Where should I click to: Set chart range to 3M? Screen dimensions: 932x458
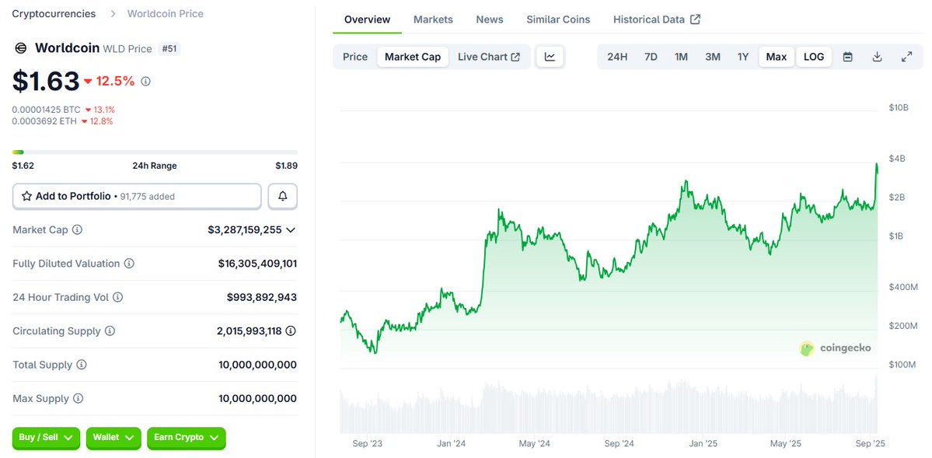click(x=713, y=57)
